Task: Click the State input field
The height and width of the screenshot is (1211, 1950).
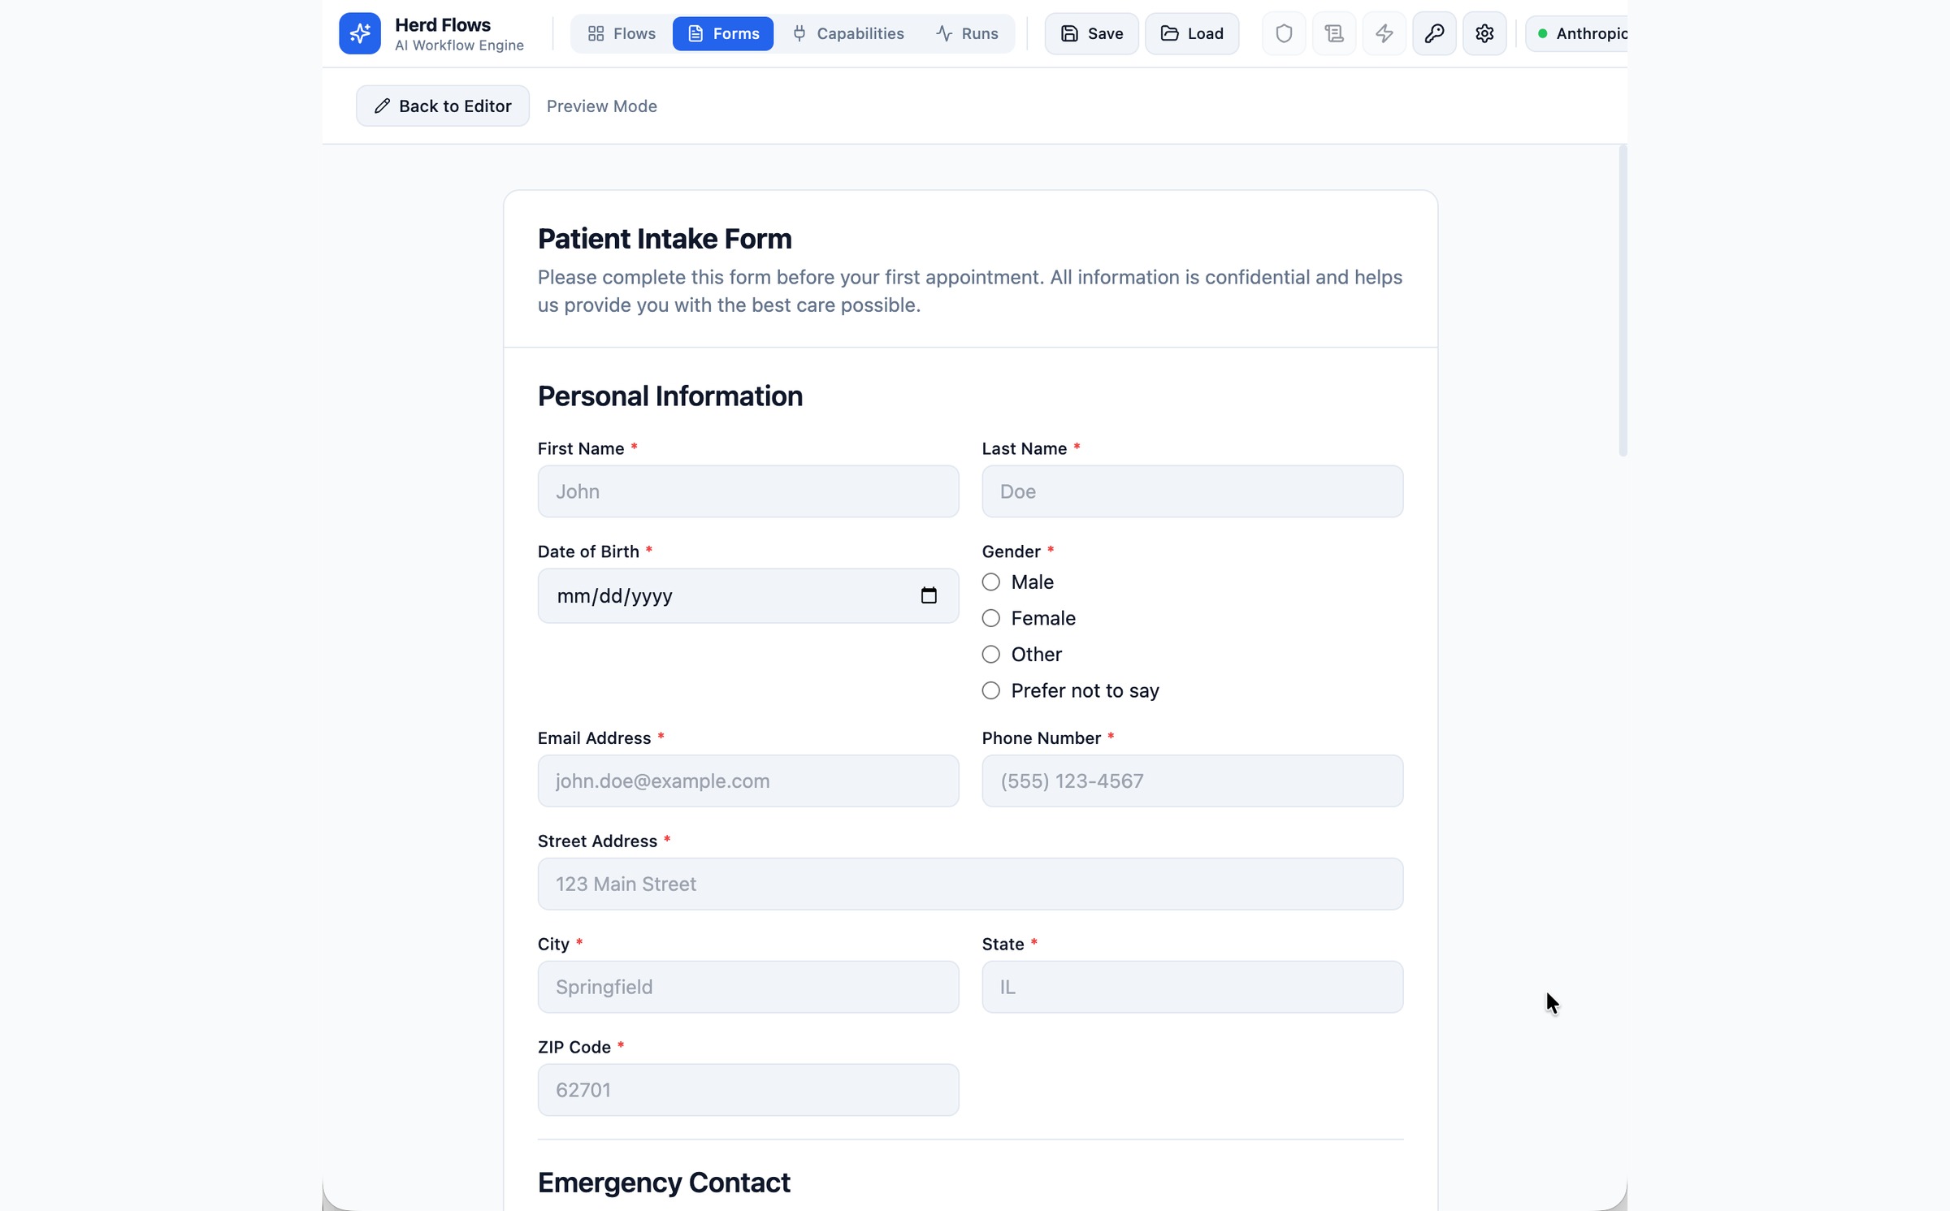Action: click(1192, 987)
